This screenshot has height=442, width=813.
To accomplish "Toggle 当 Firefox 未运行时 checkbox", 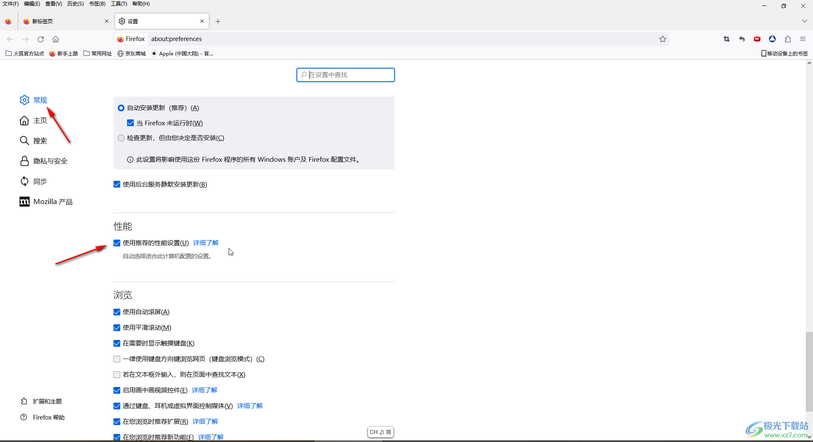I will pyautogui.click(x=130, y=123).
